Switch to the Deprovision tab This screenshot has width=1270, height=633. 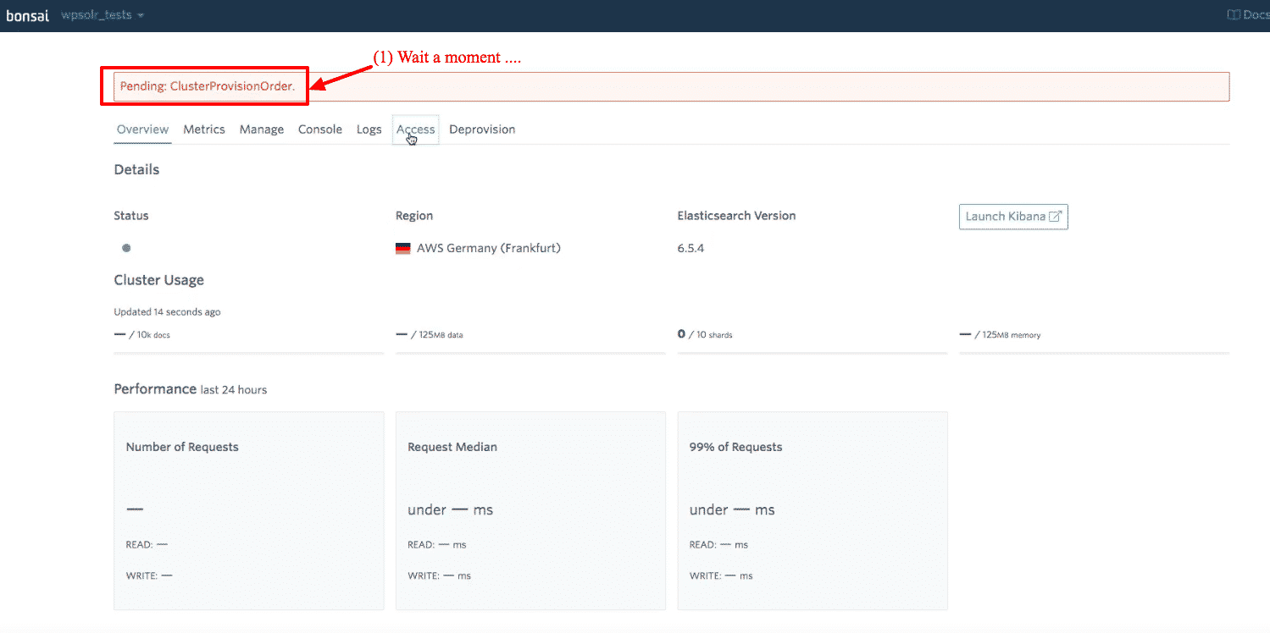point(482,129)
